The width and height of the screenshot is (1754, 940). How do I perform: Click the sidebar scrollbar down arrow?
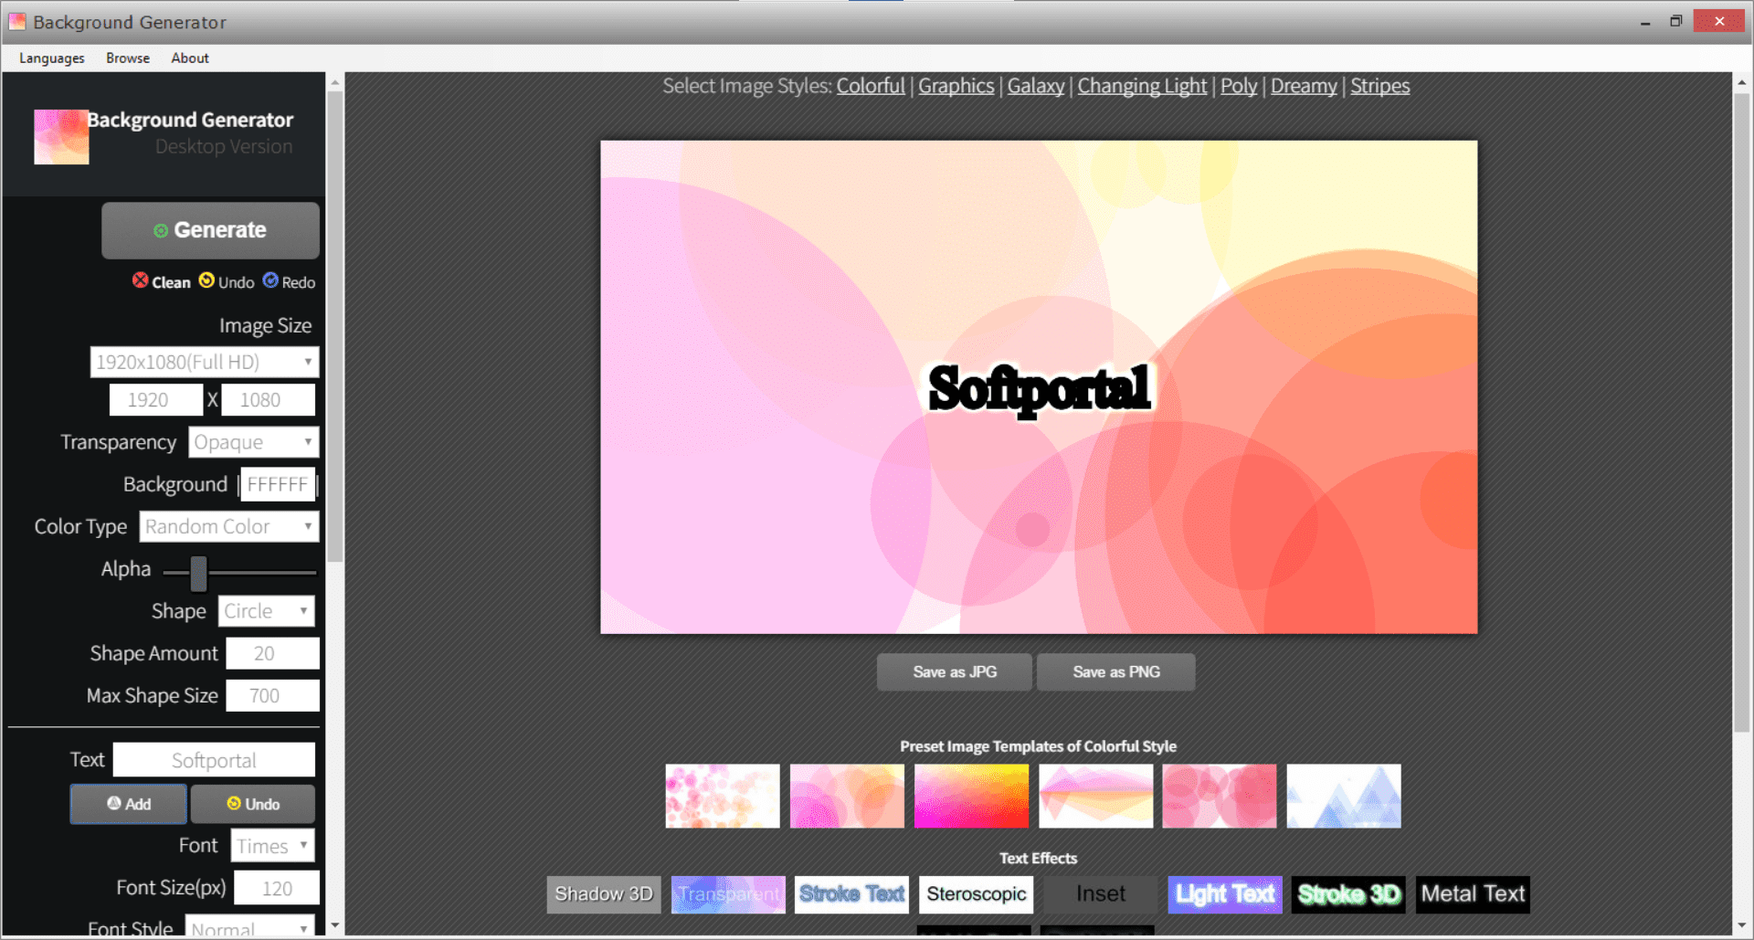335,925
